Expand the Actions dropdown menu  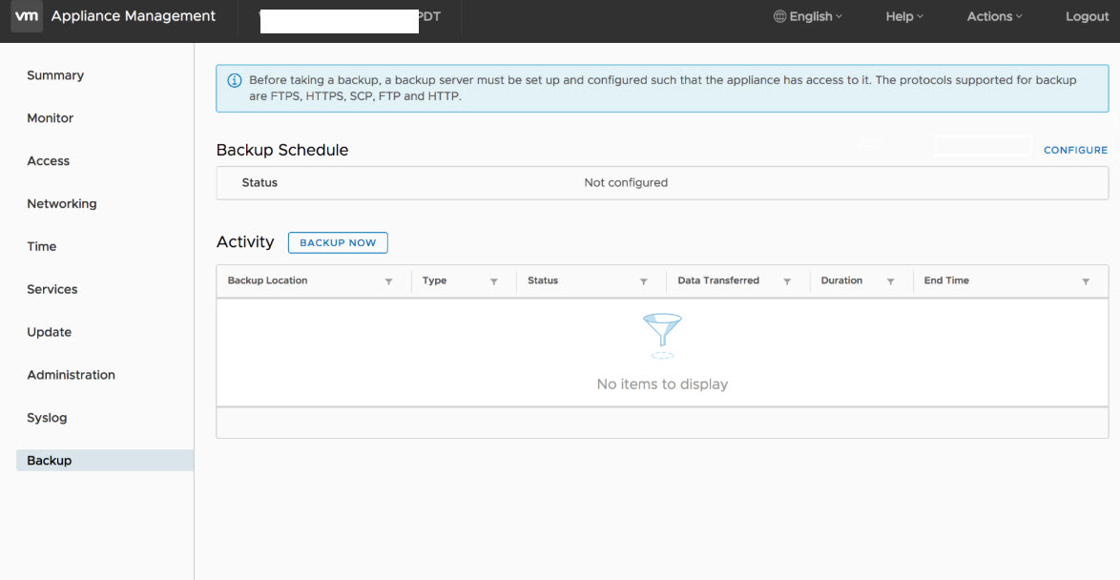[994, 16]
